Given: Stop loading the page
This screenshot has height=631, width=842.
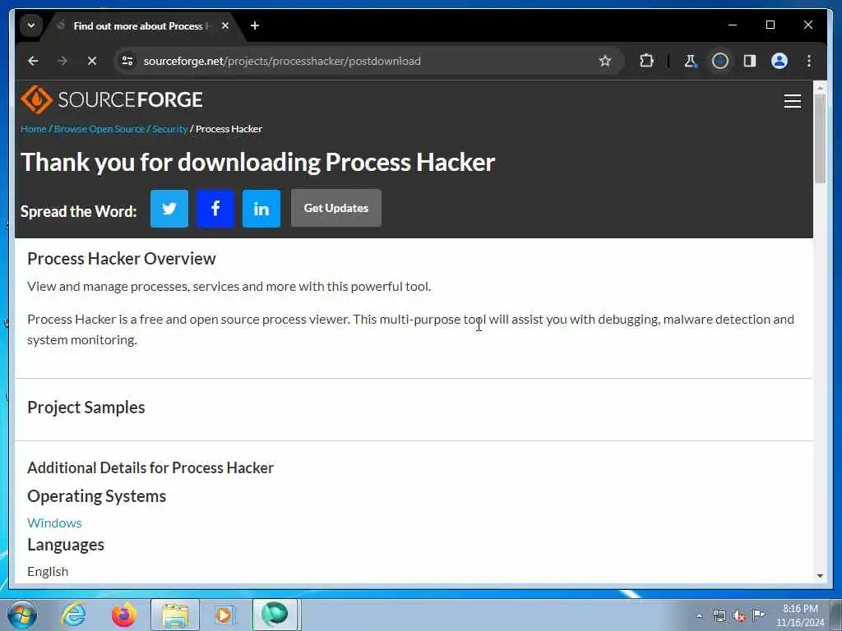Looking at the screenshot, I should point(92,61).
